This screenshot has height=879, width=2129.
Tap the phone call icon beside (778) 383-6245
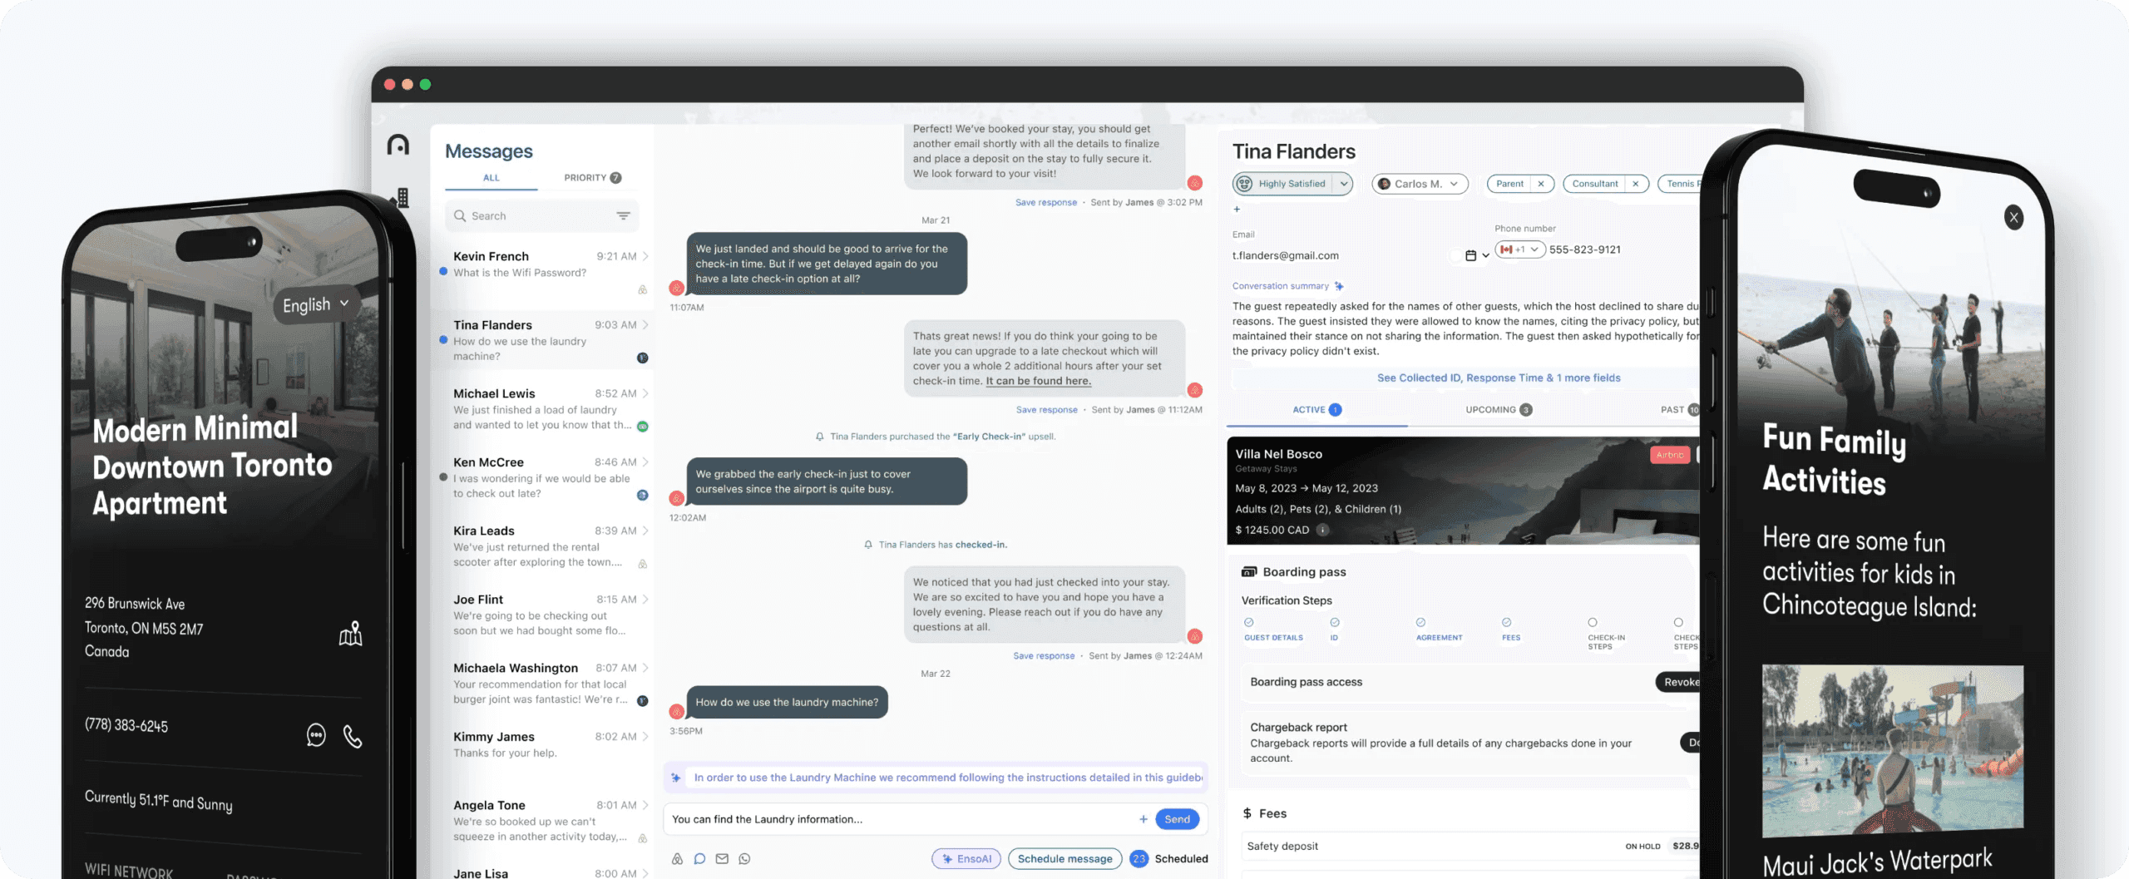(x=353, y=737)
